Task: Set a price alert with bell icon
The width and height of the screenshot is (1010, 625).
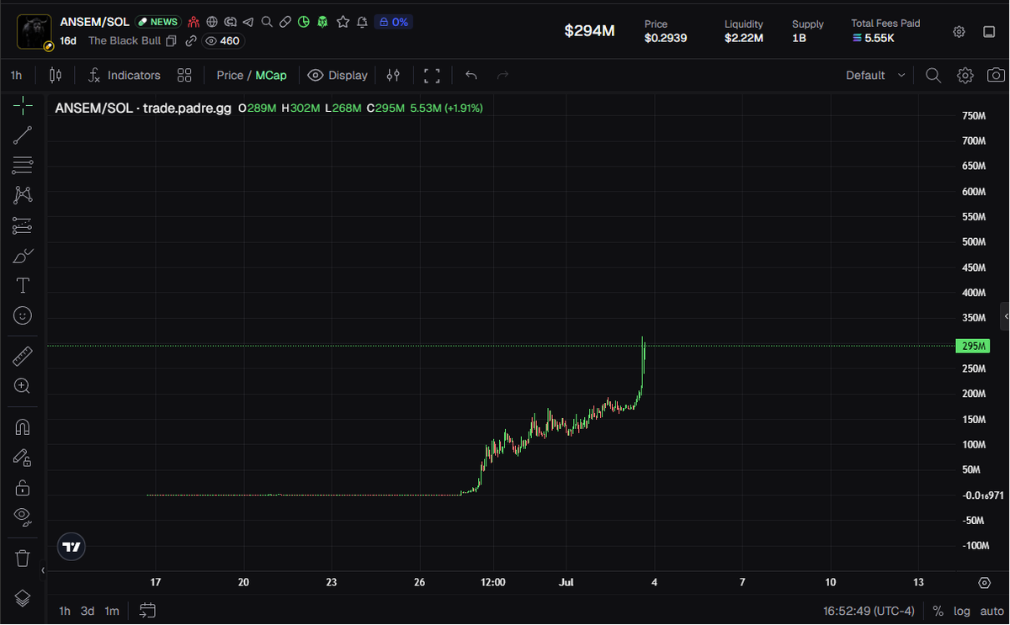Action: click(362, 22)
